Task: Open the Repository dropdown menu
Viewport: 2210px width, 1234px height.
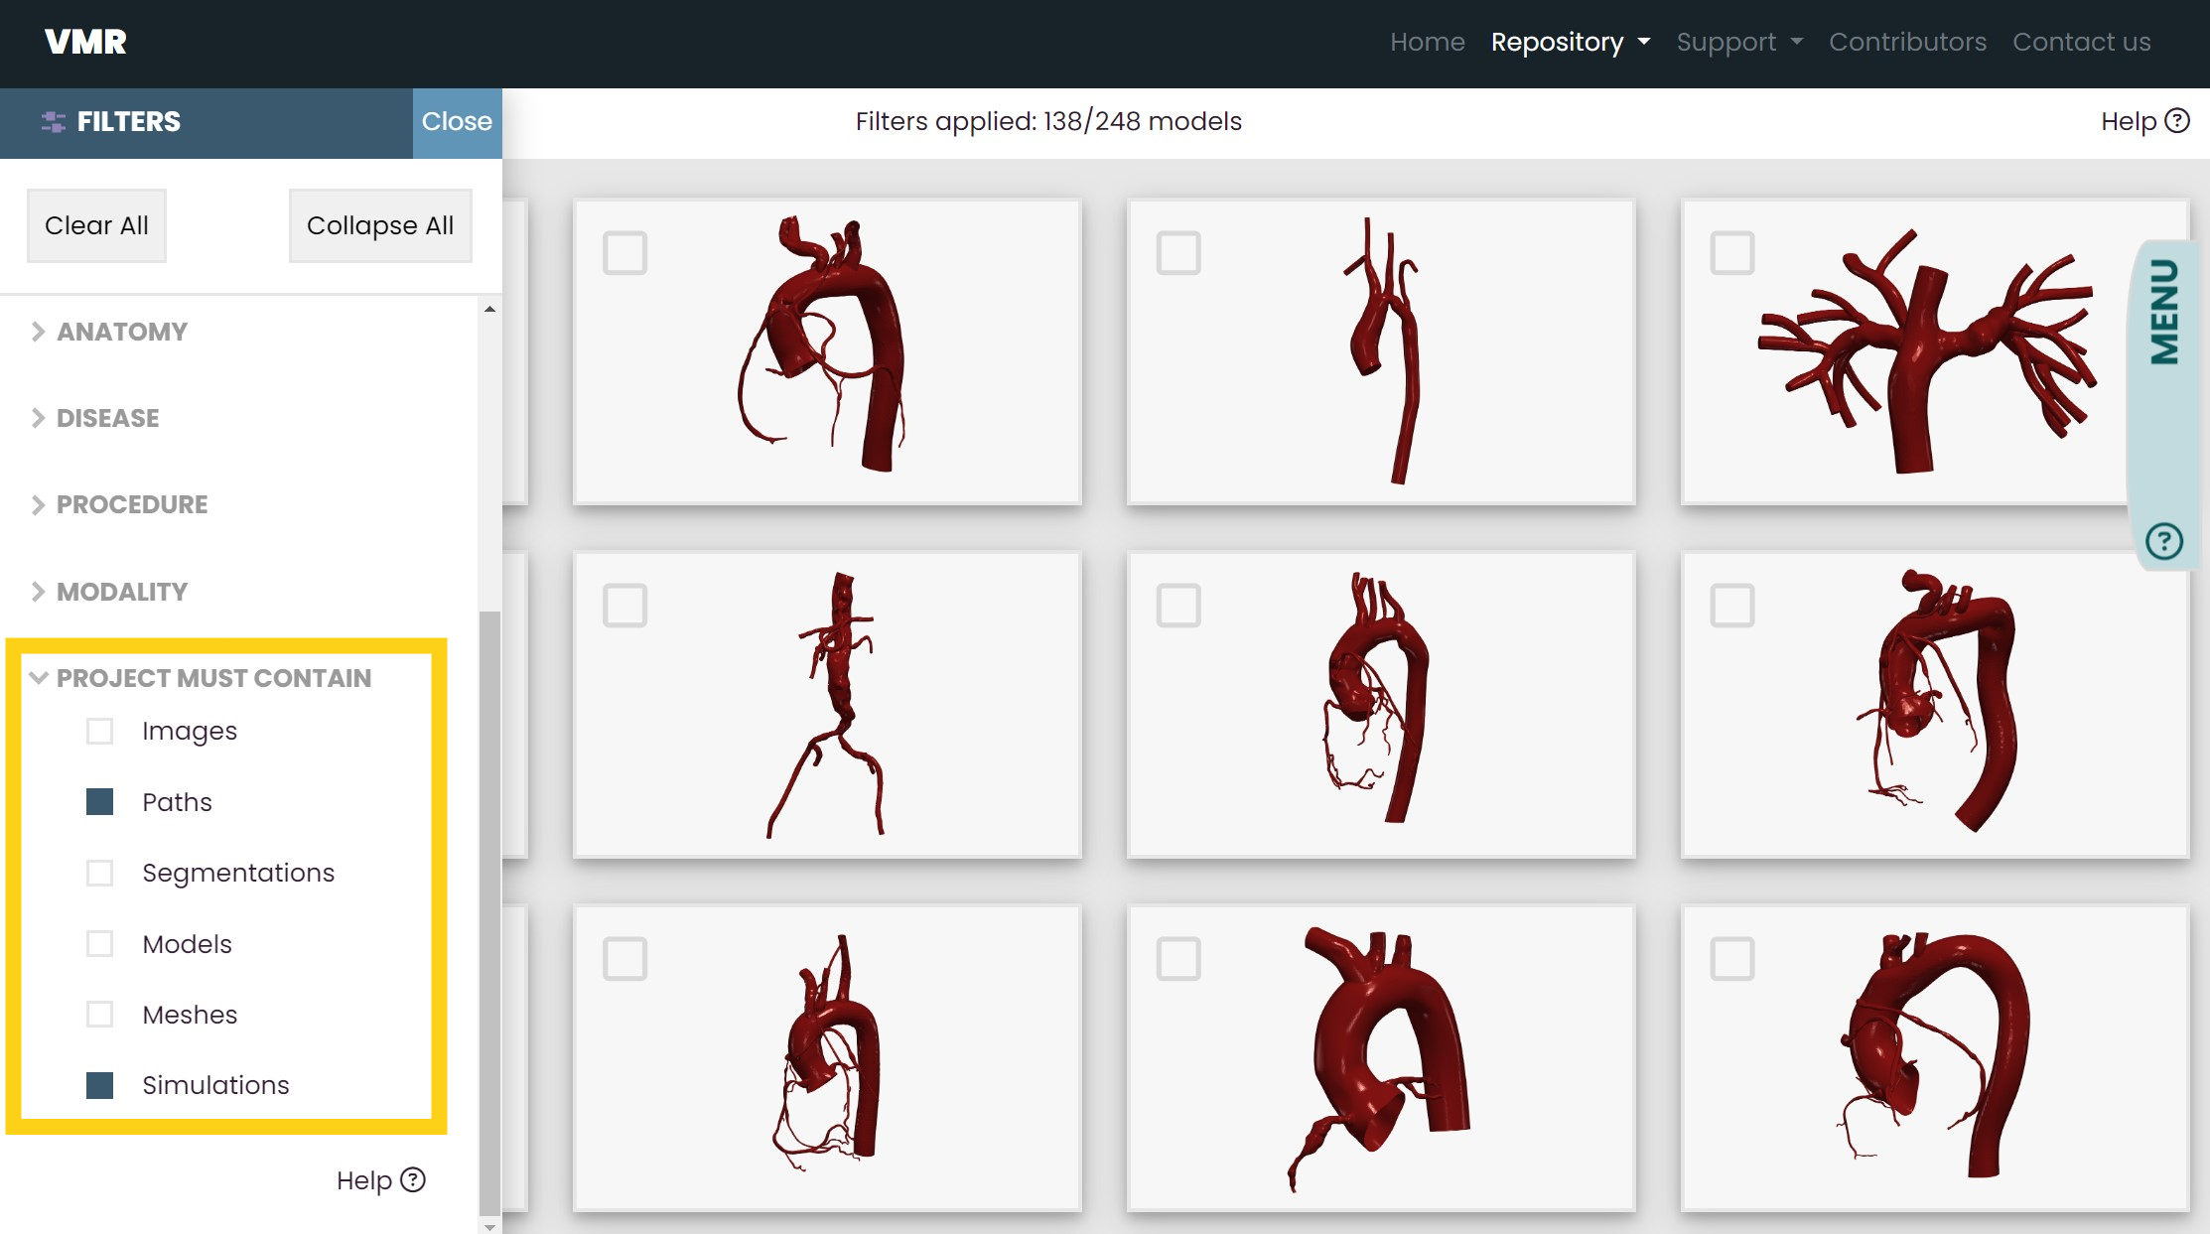Action: pos(1562,43)
